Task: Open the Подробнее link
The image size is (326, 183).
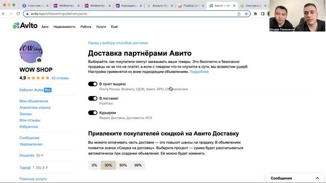Action: coord(199,72)
